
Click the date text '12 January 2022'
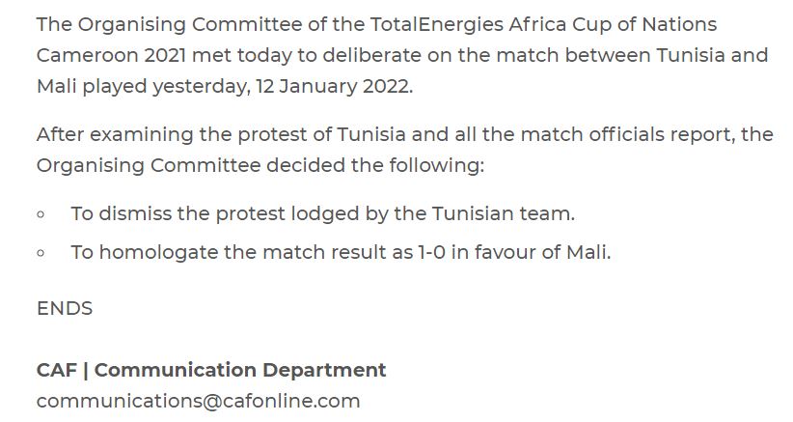click(333, 86)
